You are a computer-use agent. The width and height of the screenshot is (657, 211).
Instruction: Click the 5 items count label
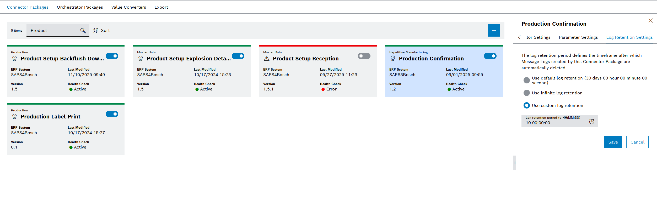click(x=17, y=31)
